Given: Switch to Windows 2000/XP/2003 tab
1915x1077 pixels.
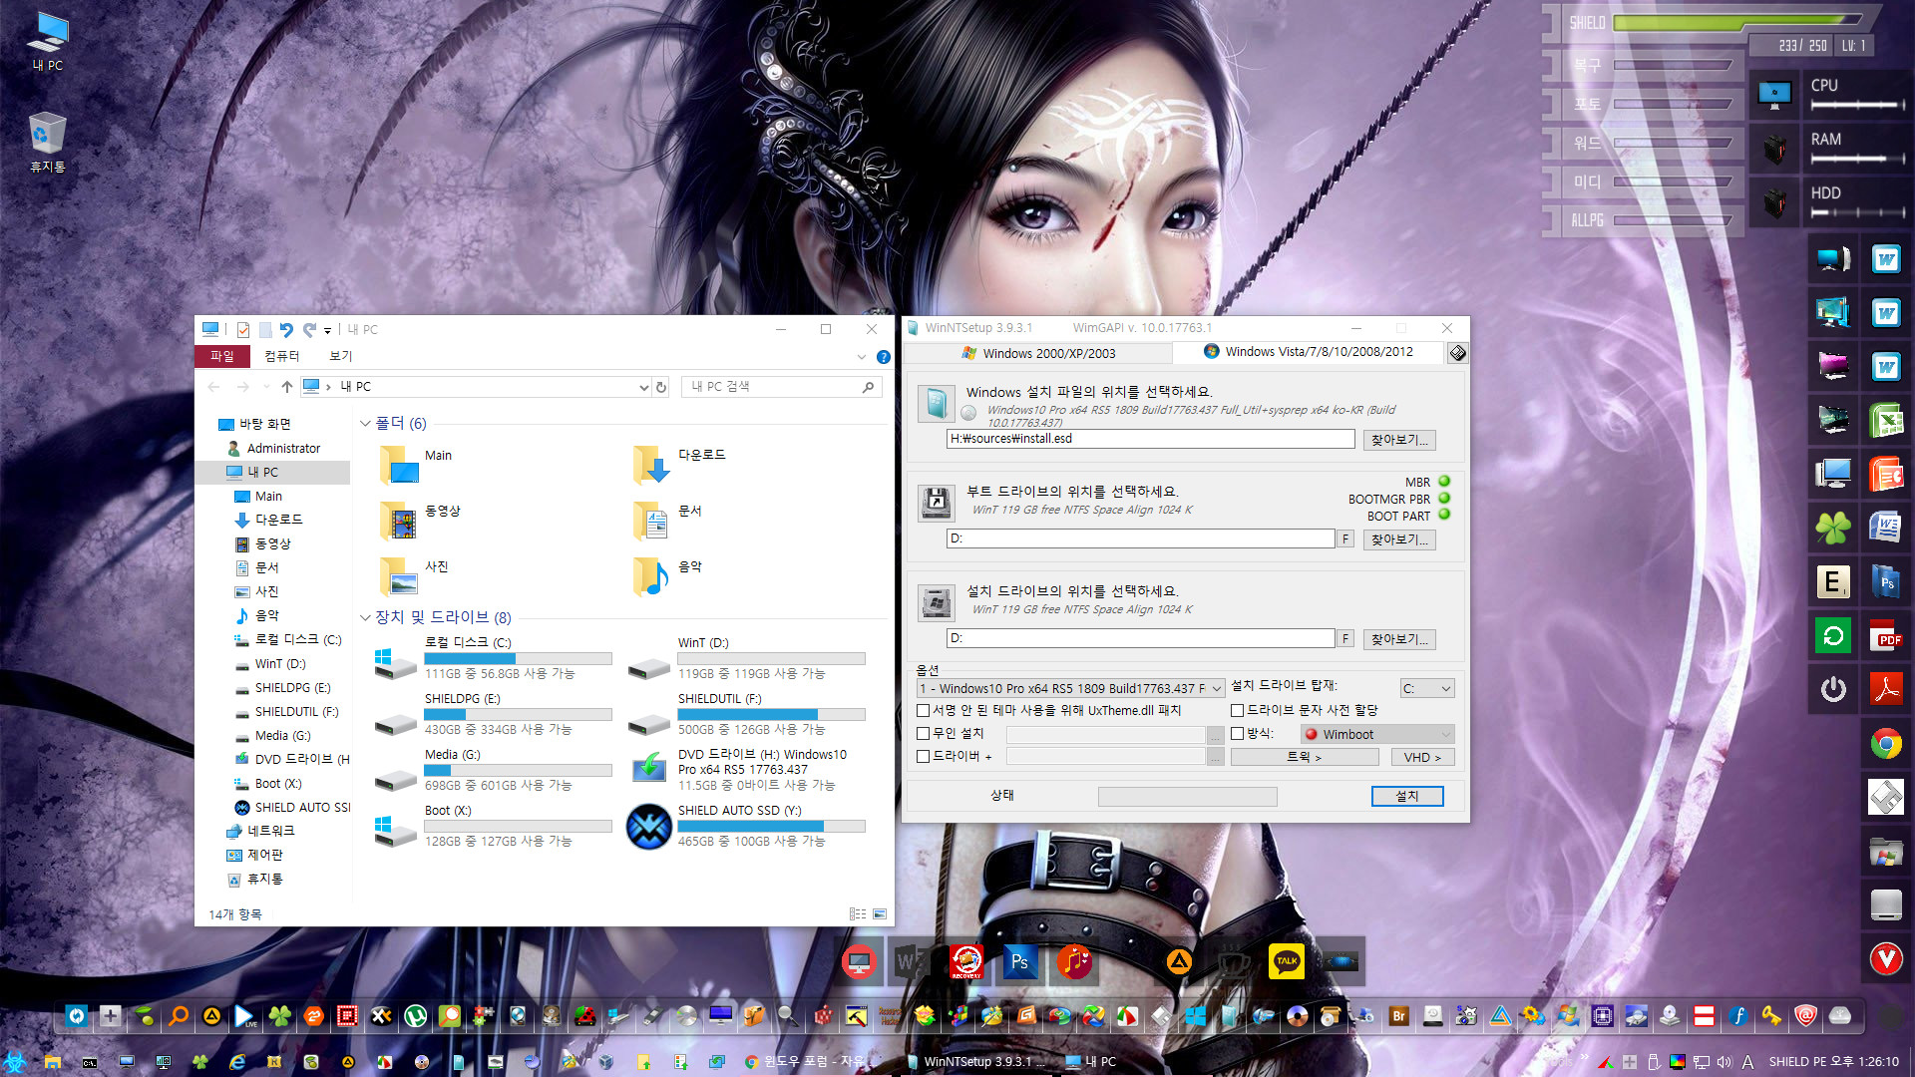Looking at the screenshot, I should [1038, 354].
